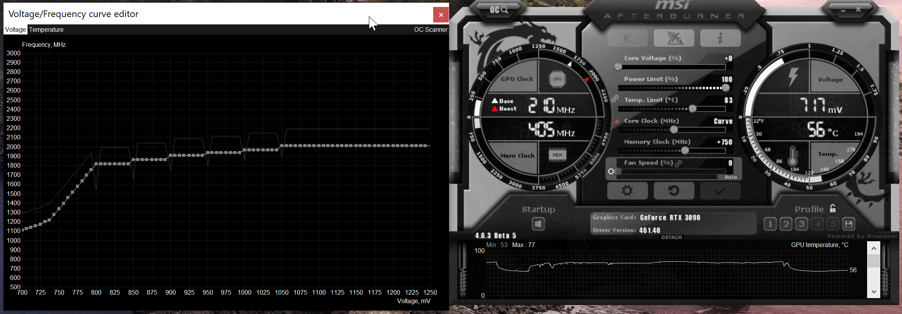Click the GPU temperature graph area
Image resolution: width=902 pixels, height=314 pixels.
tap(667, 273)
